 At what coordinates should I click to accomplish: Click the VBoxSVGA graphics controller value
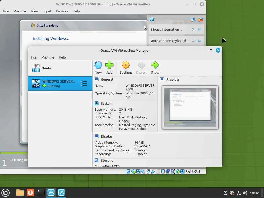142,146
